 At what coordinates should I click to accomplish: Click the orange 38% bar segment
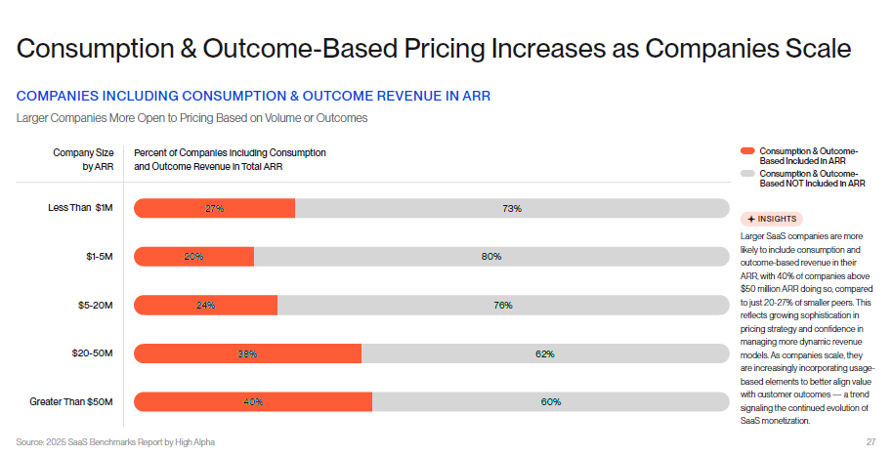pos(247,353)
